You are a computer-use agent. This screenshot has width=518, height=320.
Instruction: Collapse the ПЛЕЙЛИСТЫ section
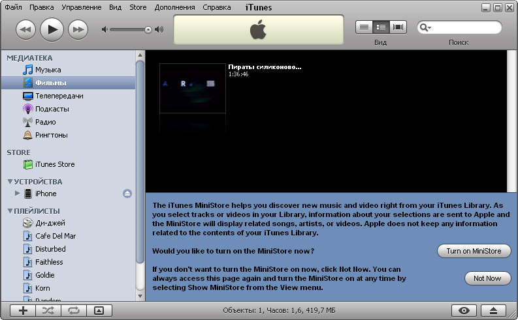(10, 211)
